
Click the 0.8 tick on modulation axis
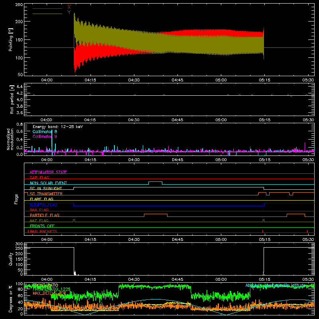tap(20, 124)
